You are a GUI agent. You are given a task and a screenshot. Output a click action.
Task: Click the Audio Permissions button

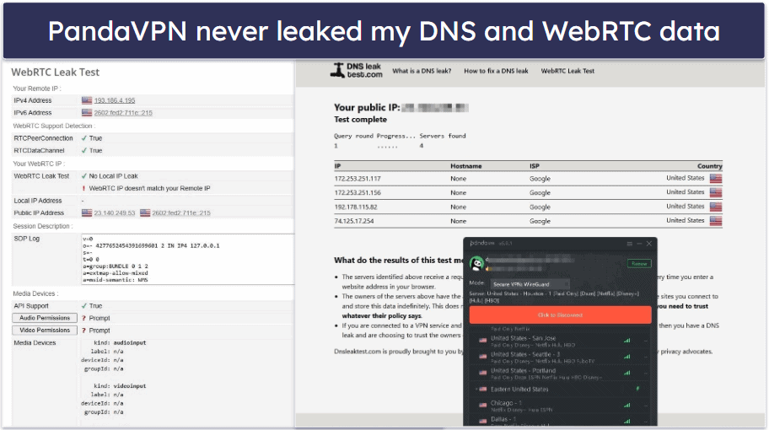coord(45,318)
